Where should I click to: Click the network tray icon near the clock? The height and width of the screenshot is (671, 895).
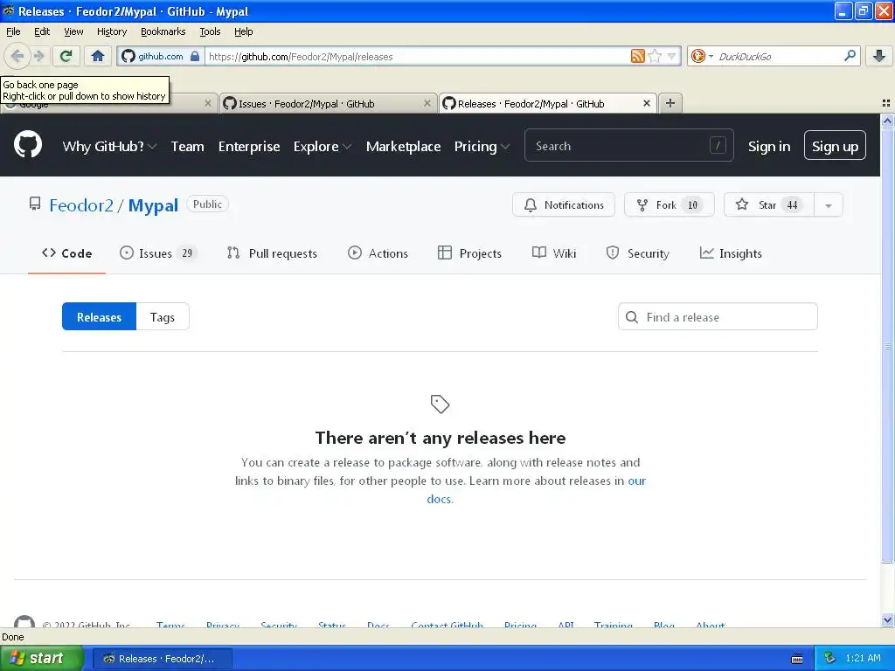click(x=830, y=658)
